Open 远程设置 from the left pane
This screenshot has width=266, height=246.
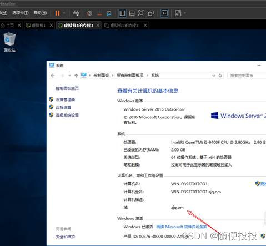click(63, 107)
